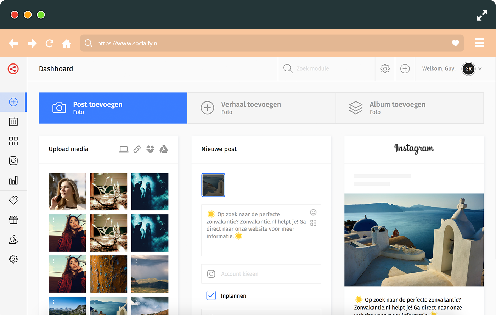Open the grid modules icon in sidebar

(x=13, y=141)
